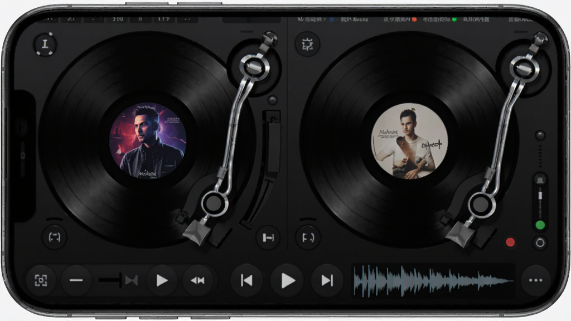571x321 pixels.
Task: Tap the right record's beige album artwork
Action: tap(409, 141)
